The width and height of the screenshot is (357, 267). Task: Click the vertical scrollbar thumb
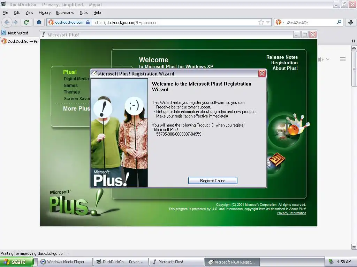[x=354, y=69]
